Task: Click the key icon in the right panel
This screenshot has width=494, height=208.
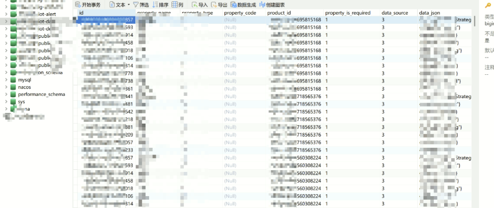Action: point(488,5)
